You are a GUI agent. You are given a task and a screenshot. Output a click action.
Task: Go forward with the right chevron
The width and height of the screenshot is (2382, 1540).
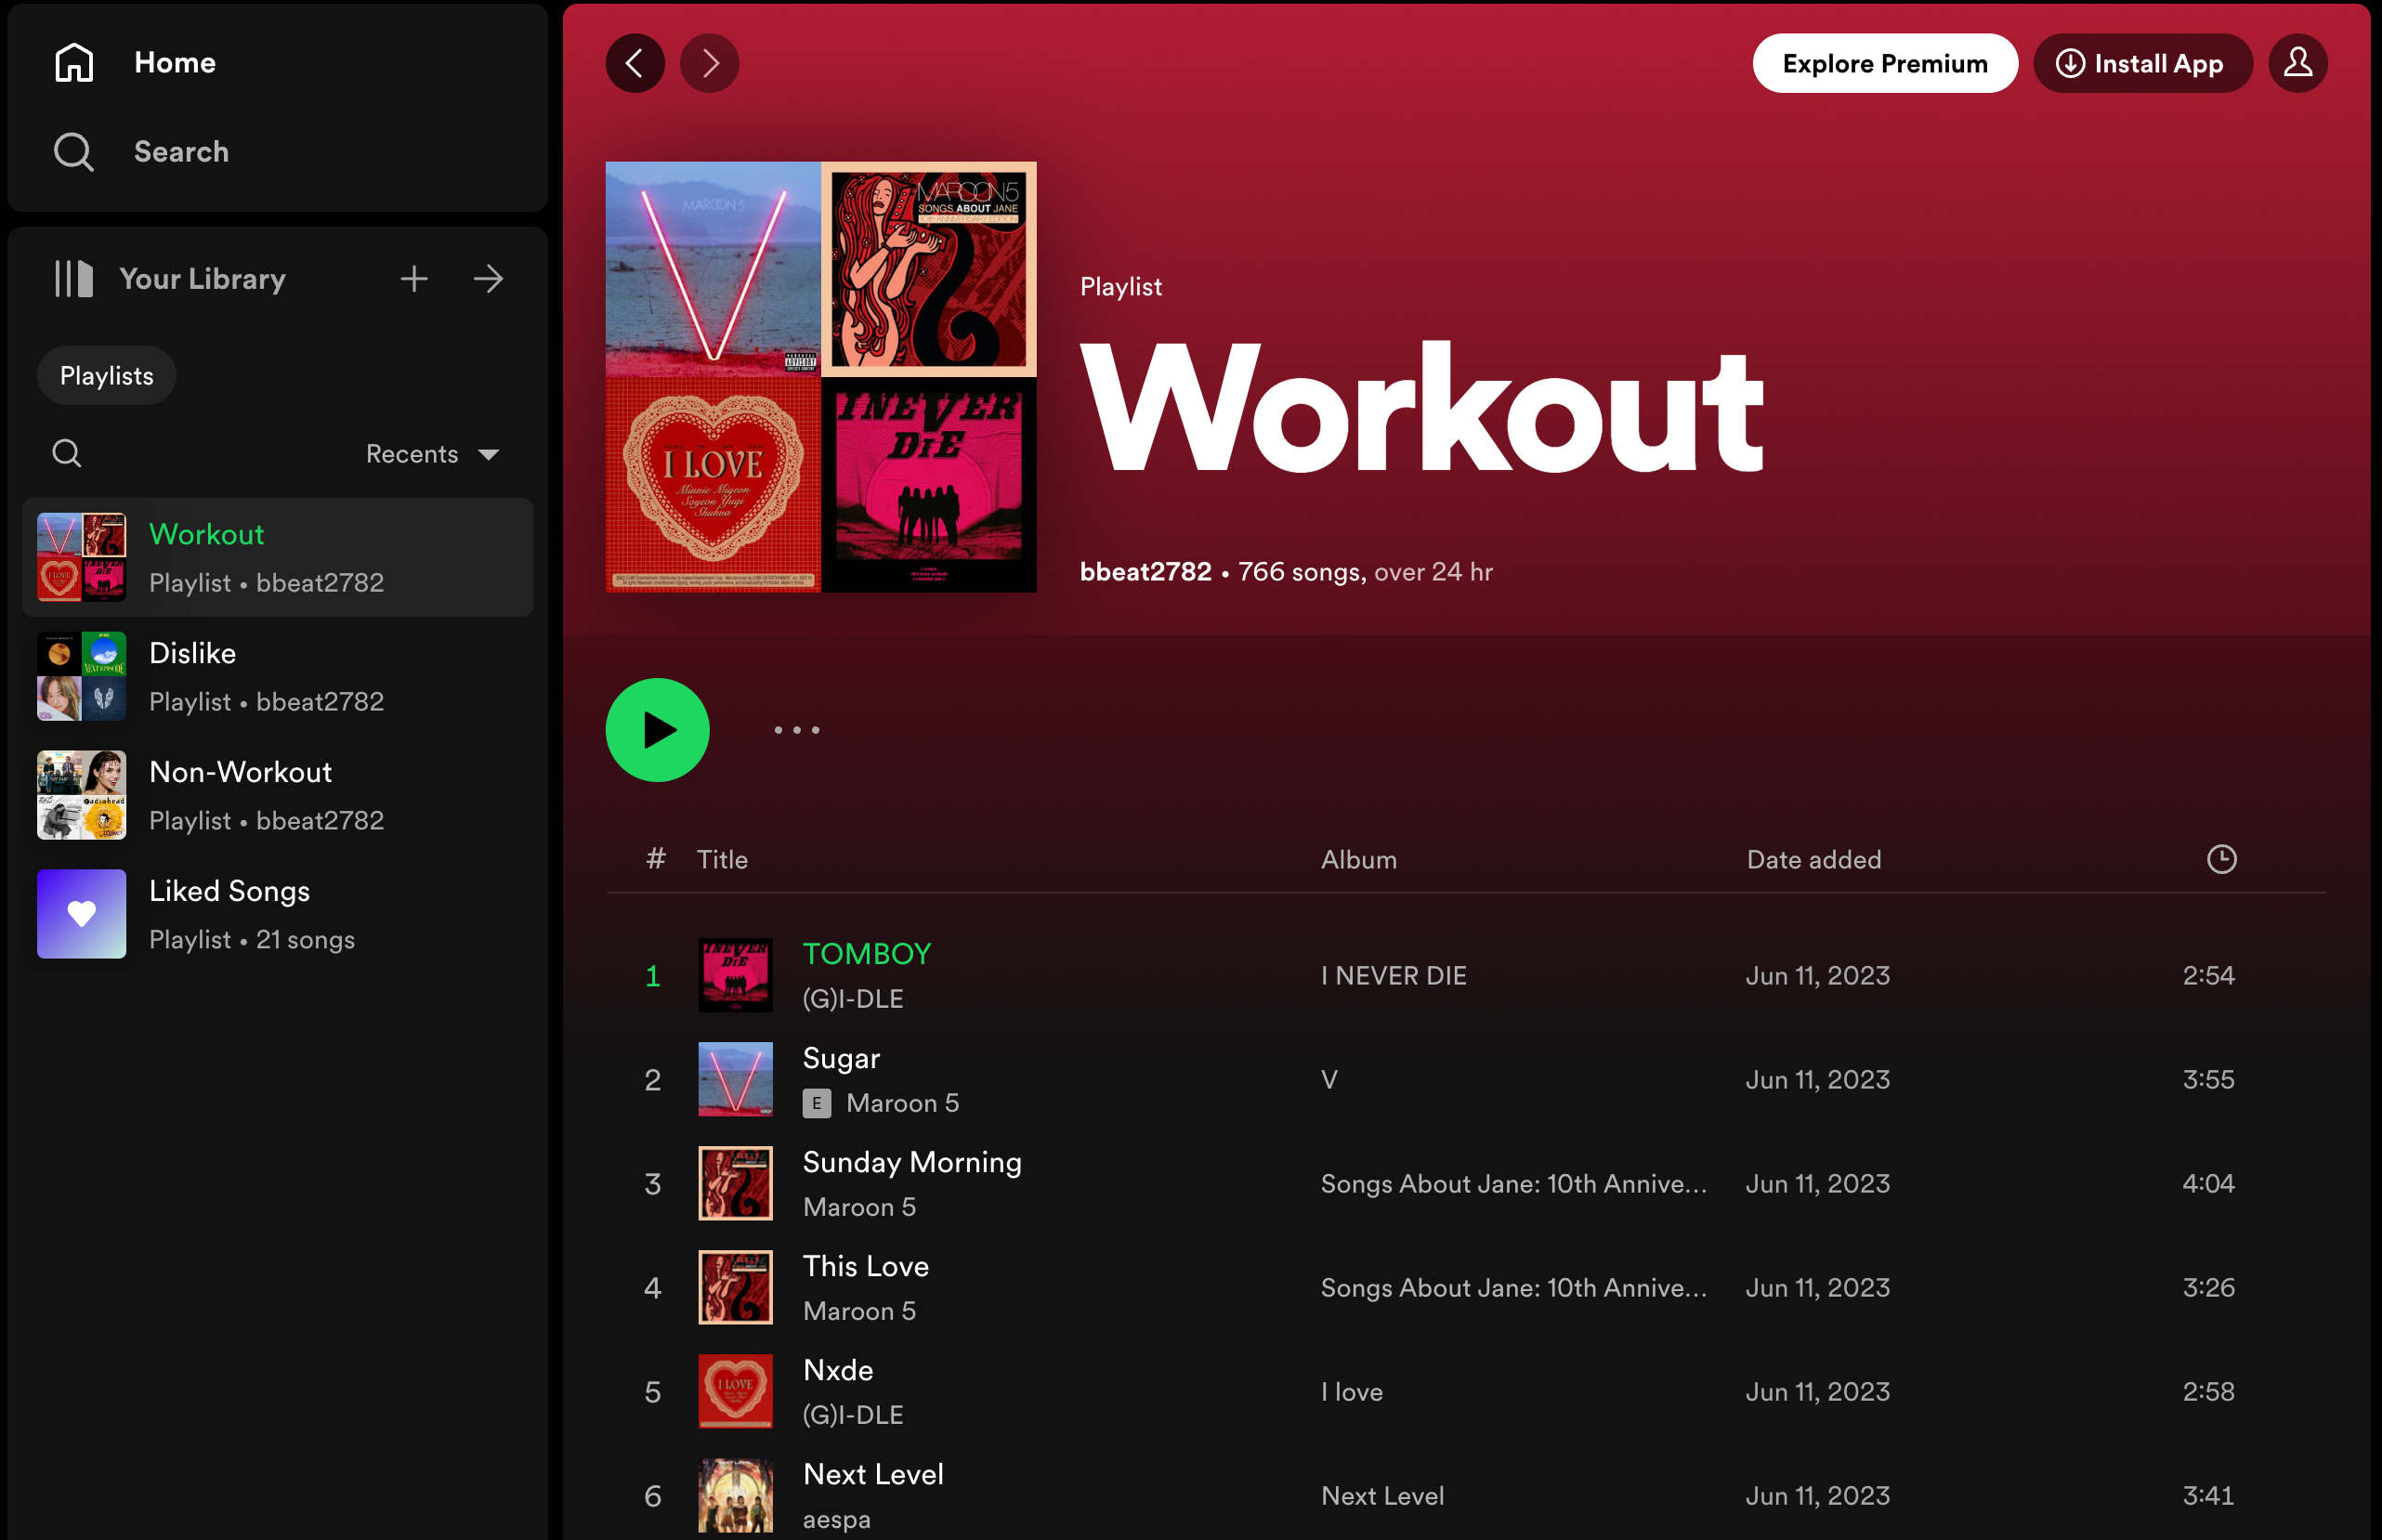[x=710, y=64]
